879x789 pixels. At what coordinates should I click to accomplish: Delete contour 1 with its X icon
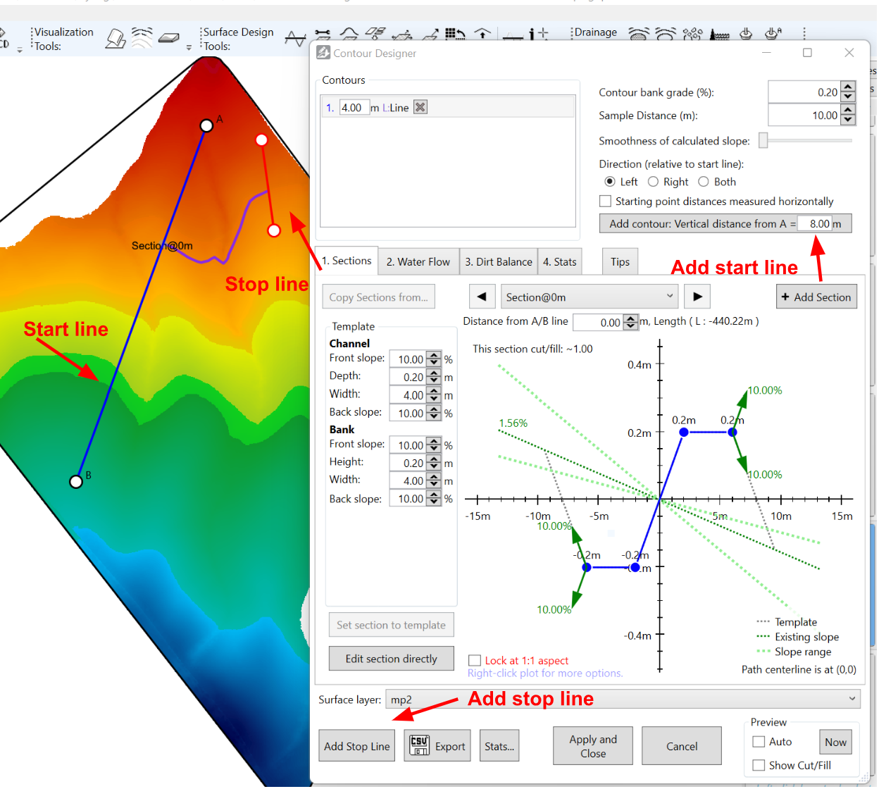[x=420, y=107]
